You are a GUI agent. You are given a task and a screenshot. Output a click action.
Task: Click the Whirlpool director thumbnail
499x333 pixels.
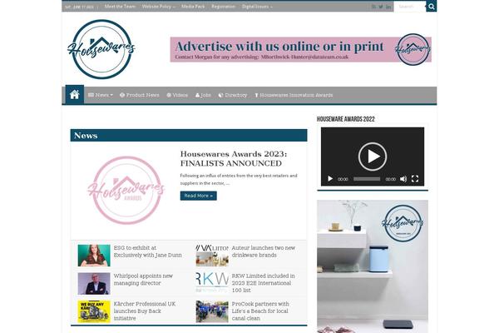[94, 283]
